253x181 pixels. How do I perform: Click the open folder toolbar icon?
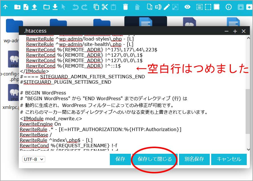coord(46,7)
